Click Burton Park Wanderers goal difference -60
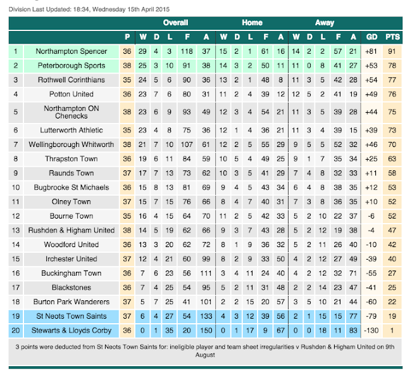 [x=371, y=302]
